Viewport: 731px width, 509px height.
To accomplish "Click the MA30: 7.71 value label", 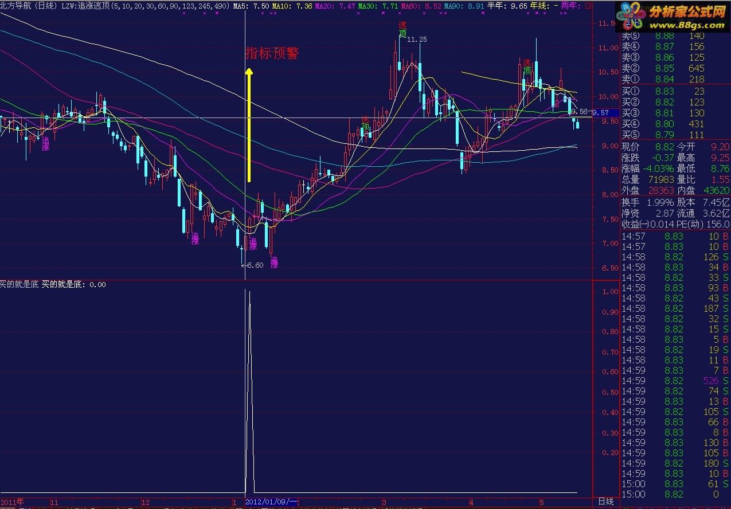I will pos(378,5).
